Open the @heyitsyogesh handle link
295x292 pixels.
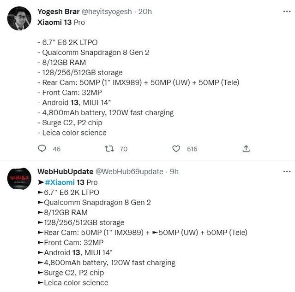pyautogui.click(x=107, y=12)
